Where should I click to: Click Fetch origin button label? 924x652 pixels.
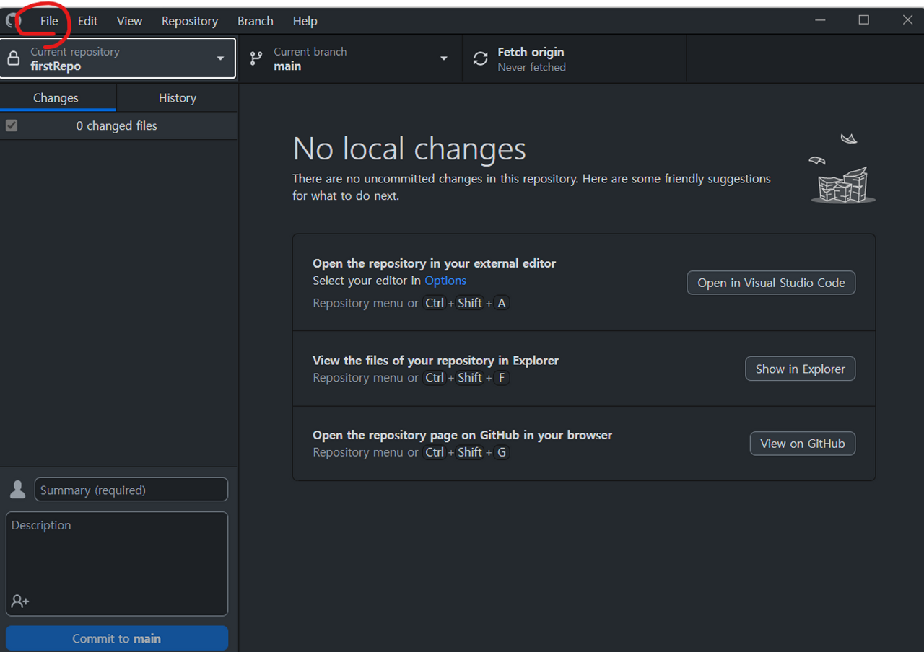[531, 52]
